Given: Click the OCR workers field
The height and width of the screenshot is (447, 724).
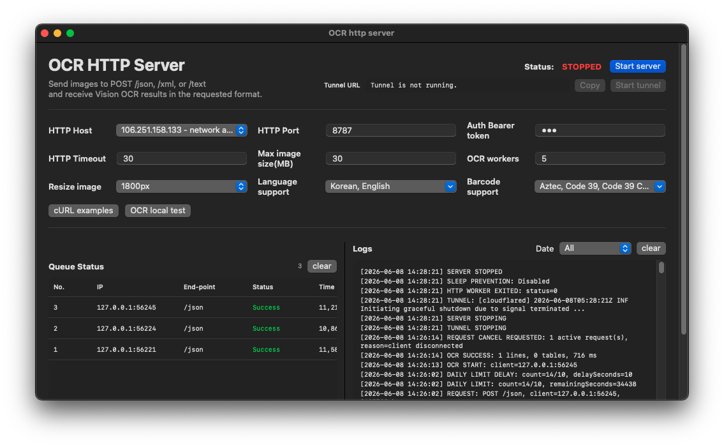Looking at the screenshot, I should click(600, 158).
